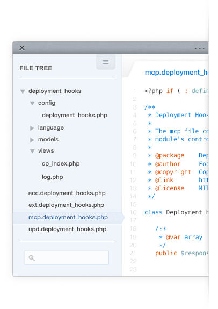Select the deployment_hooks root folder
Viewport: 218px width, 309px height.
[x=55, y=91]
